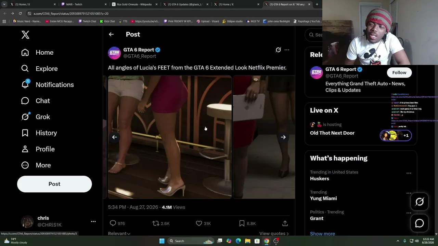
Task: Switch to the GTA 6 Updates tab
Action: click(x=185, y=4)
